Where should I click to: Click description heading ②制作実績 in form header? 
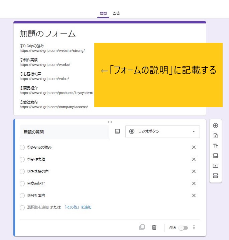click(x=29, y=60)
